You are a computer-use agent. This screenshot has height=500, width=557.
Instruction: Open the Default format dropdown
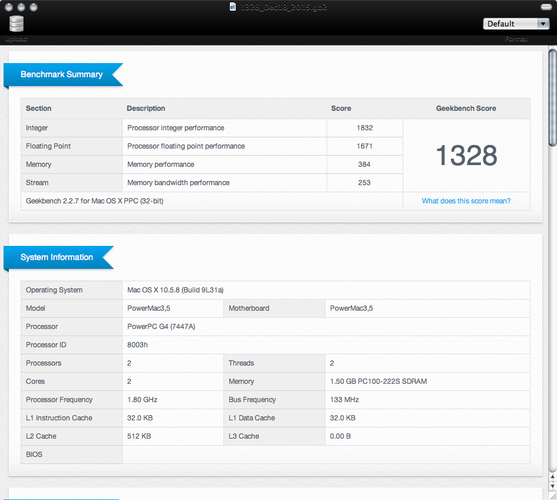tap(516, 24)
